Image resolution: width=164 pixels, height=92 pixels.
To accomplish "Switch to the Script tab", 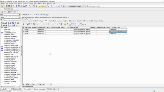I will tap(50, 21).
